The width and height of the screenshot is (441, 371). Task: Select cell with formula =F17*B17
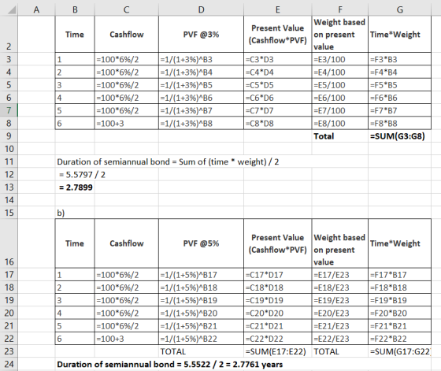(400, 275)
